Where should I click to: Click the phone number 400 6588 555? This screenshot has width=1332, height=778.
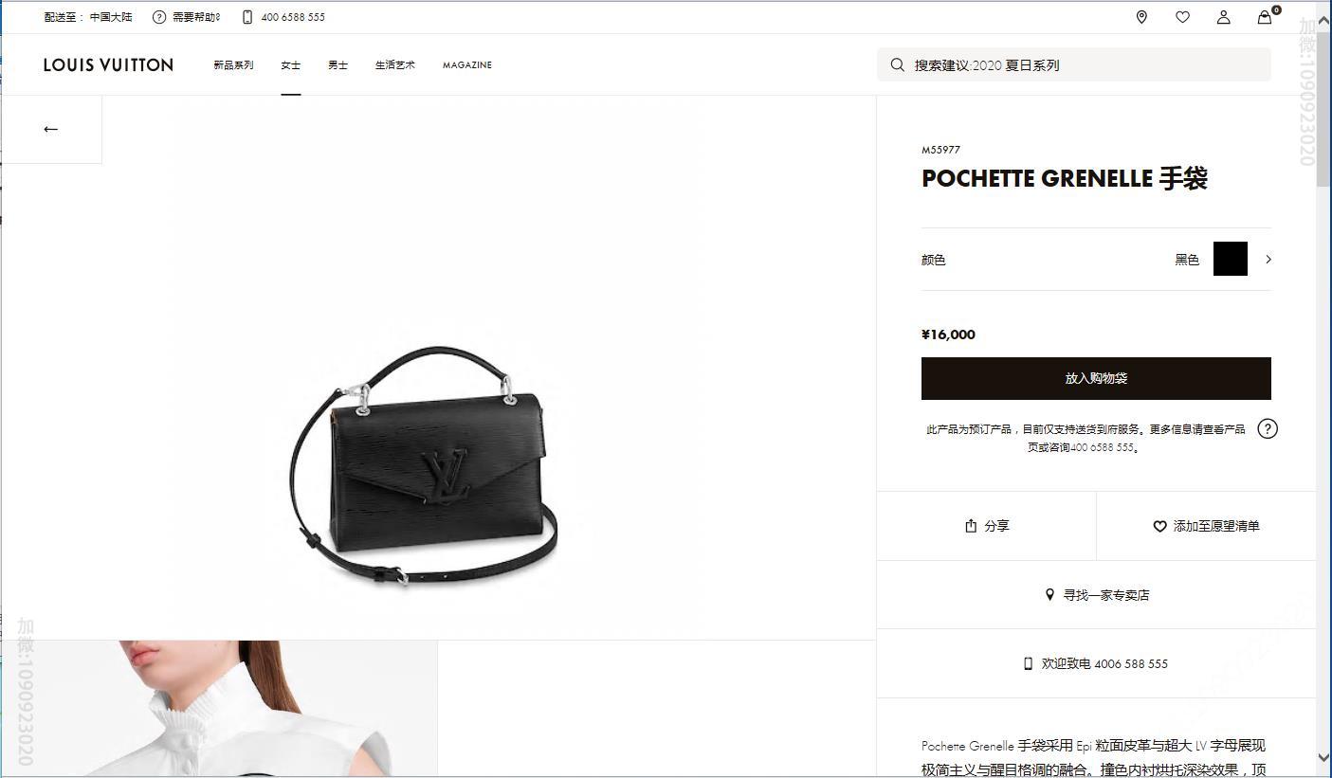pyautogui.click(x=293, y=17)
